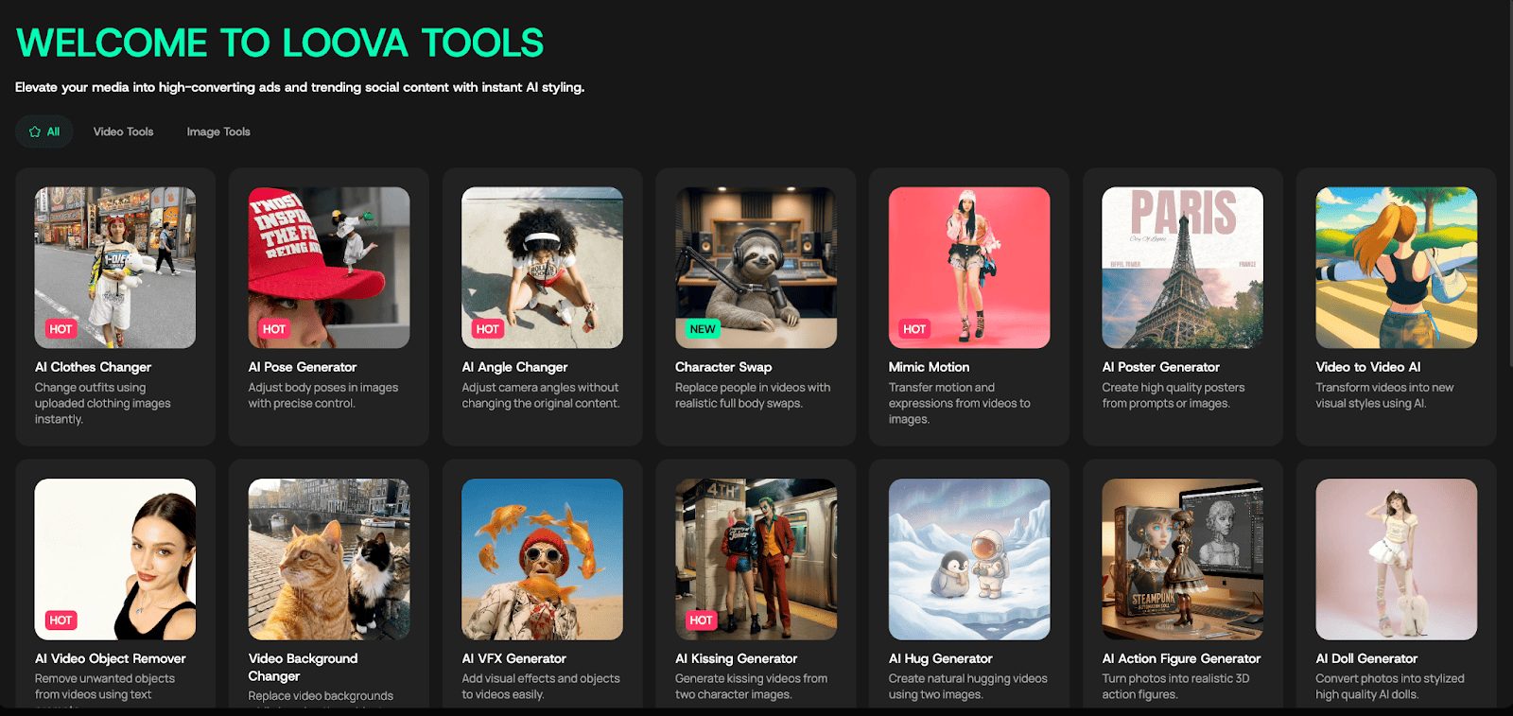The width and height of the screenshot is (1513, 716).
Task: Open the AI Doll Generator thumbnail
Action: click(1396, 559)
